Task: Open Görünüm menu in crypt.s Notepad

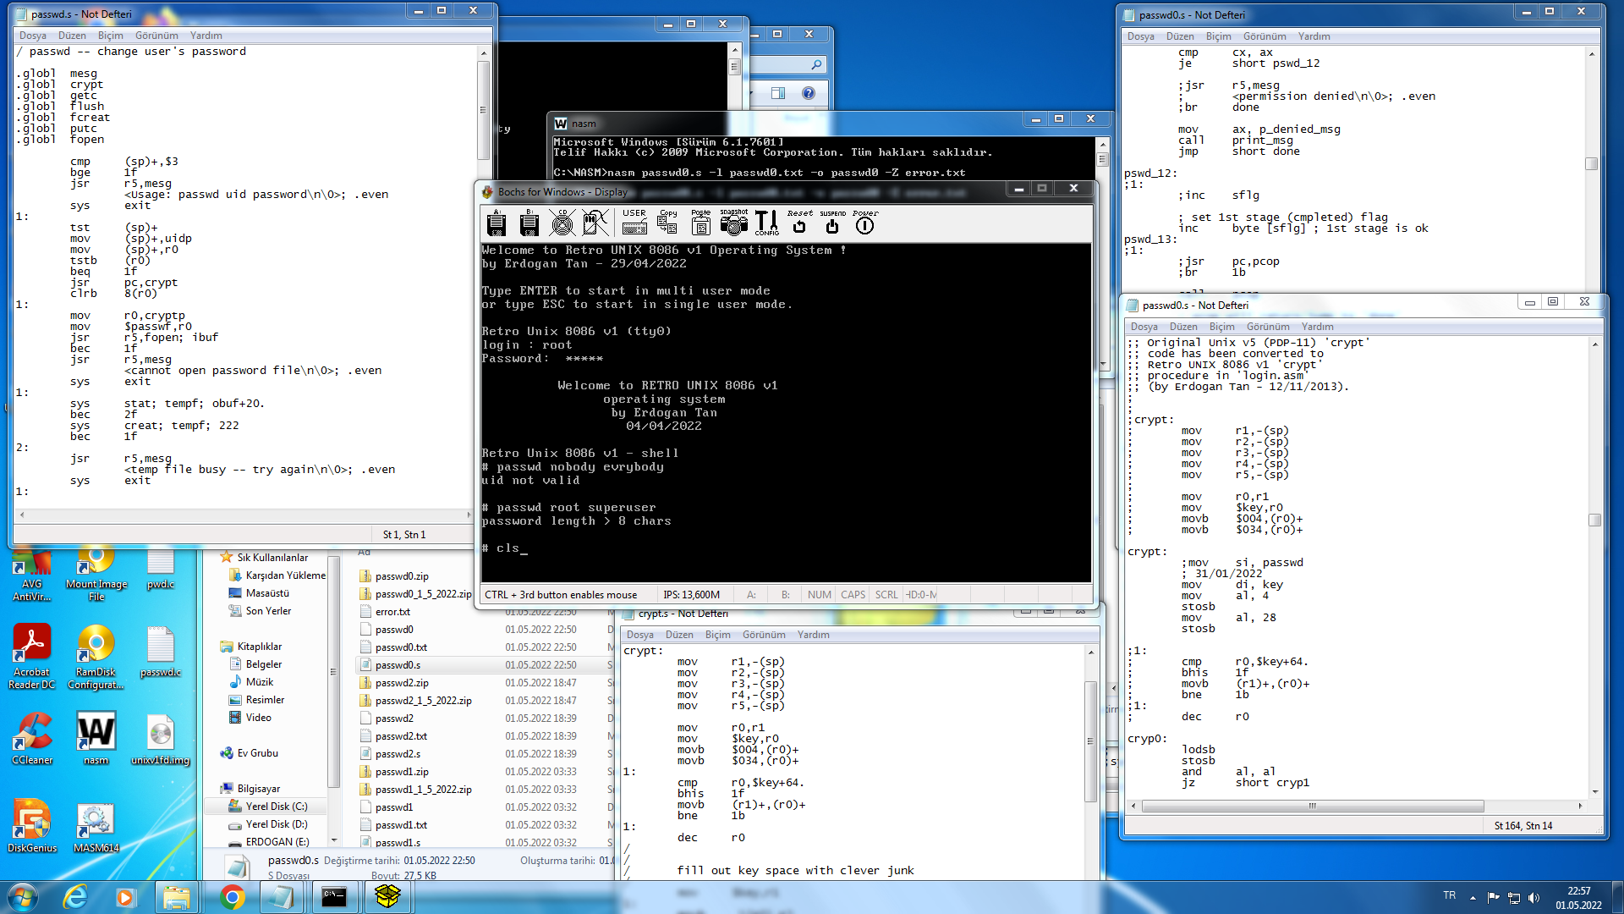Action: click(763, 635)
